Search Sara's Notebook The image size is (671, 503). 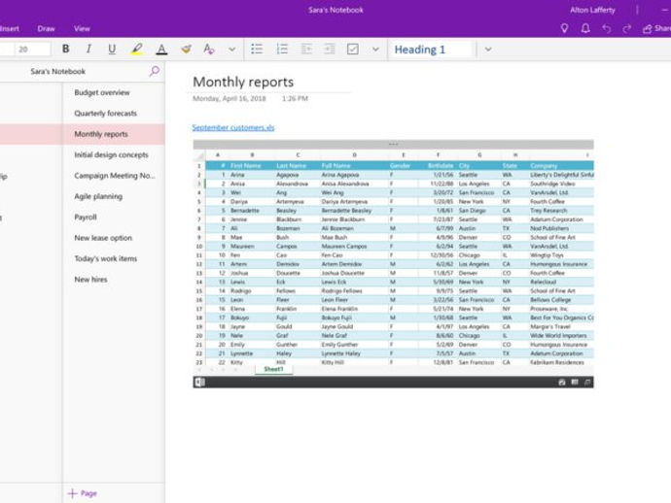(x=155, y=71)
